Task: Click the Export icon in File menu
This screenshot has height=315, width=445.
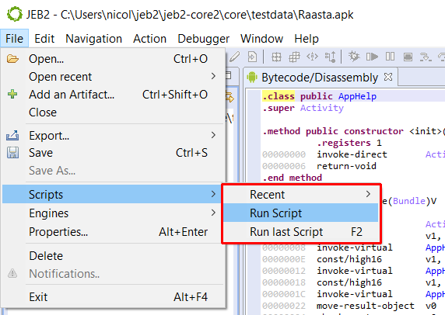Action: pos(12,136)
